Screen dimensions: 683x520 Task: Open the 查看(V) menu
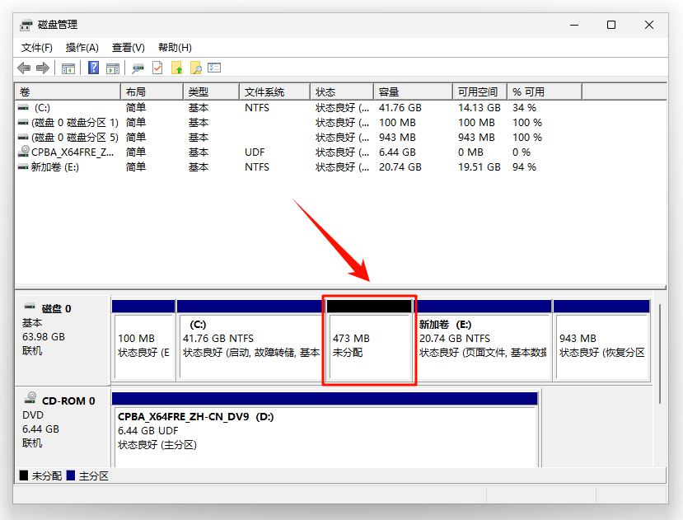(128, 48)
